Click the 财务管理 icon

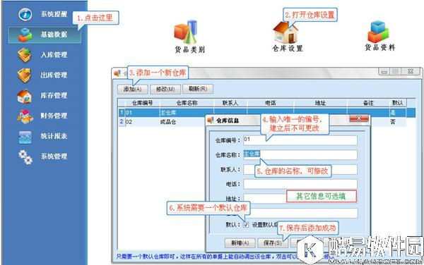(x=25, y=116)
